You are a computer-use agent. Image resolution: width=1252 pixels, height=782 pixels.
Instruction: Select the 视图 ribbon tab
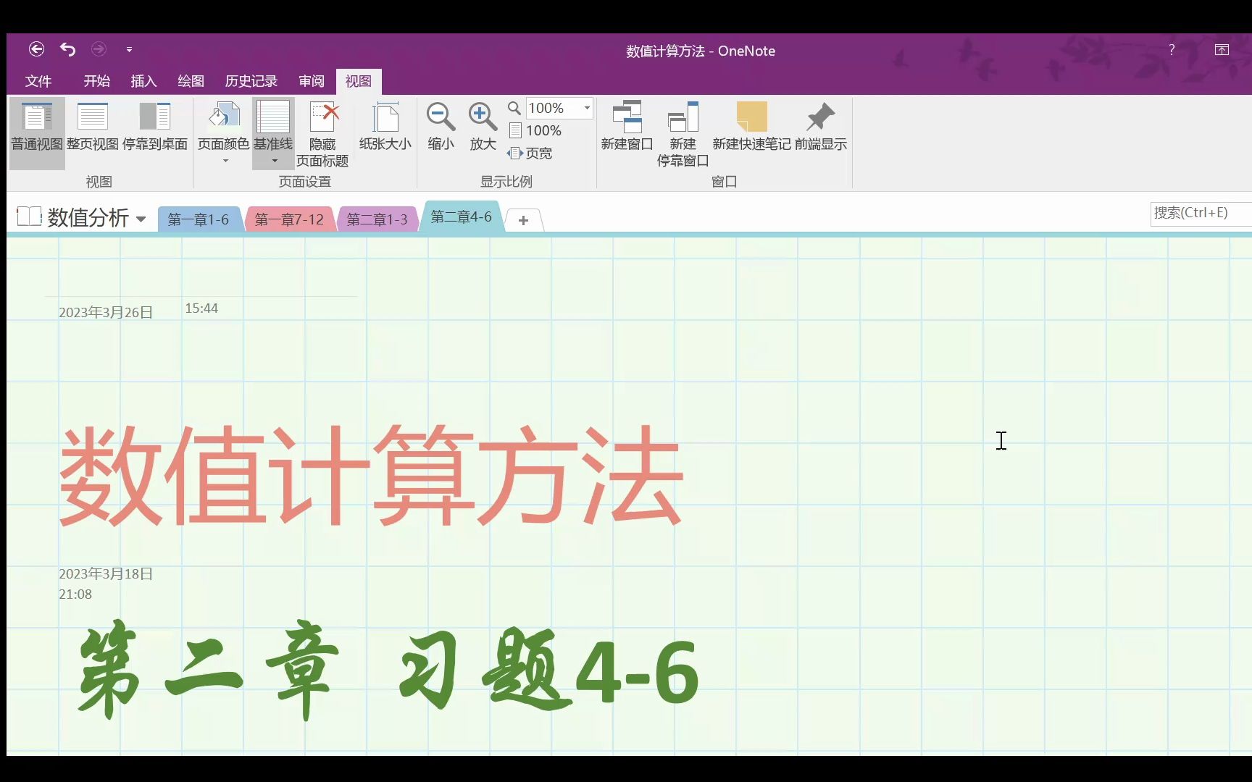pyautogui.click(x=358, y=81)
